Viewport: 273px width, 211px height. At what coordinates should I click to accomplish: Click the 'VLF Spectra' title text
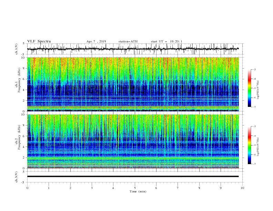(x=39, y=41)
